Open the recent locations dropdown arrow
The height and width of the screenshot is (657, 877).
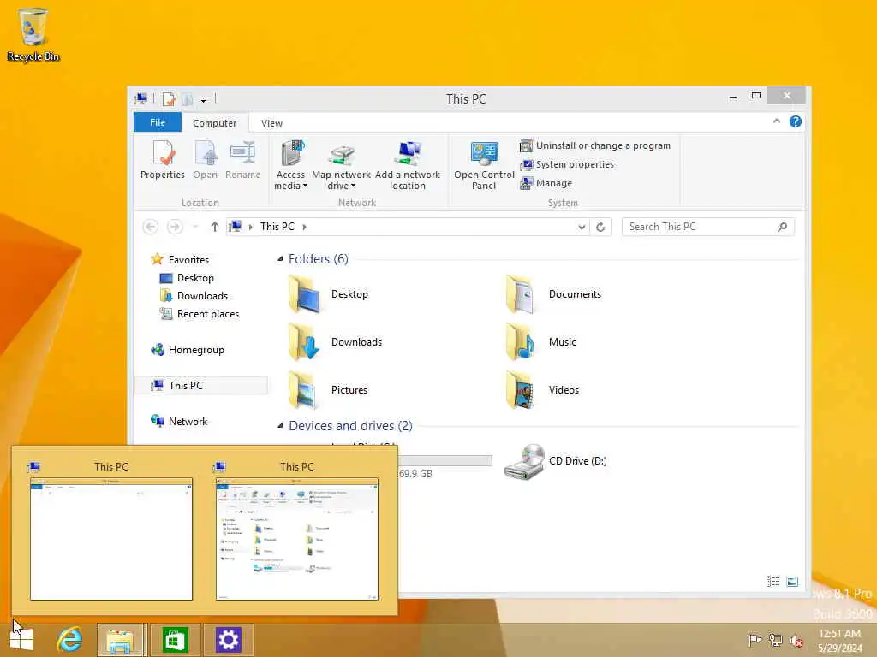click(195, 226)
